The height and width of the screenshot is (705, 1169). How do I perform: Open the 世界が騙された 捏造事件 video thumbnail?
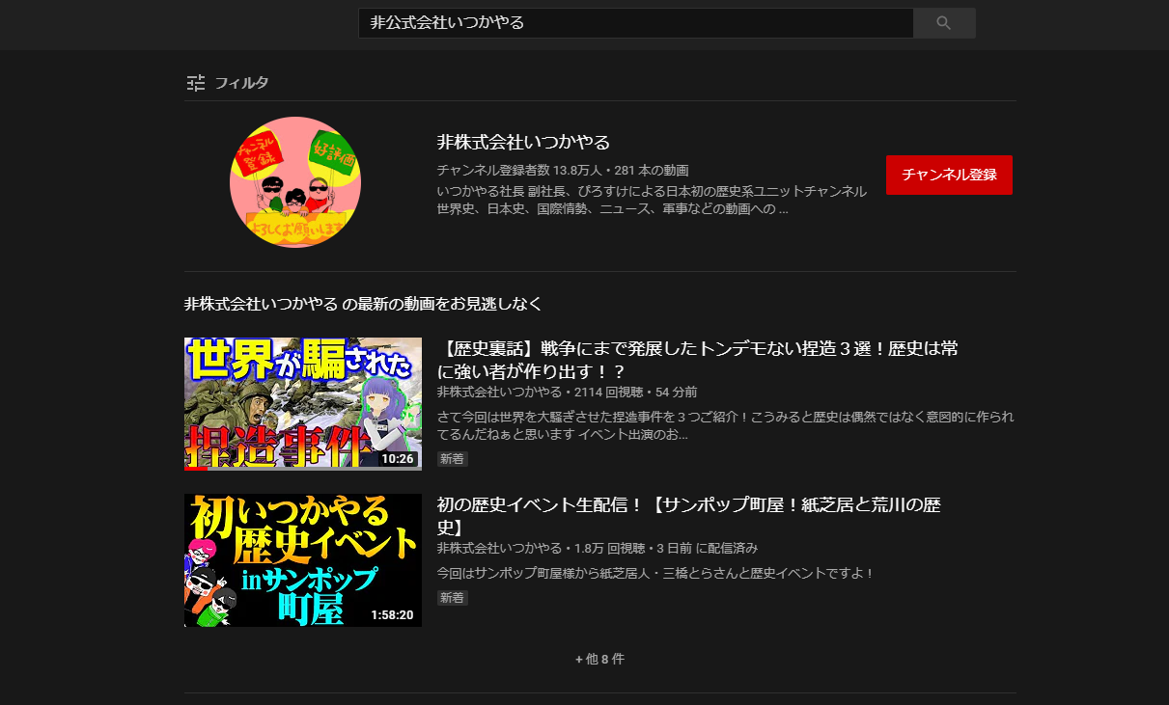303,404
